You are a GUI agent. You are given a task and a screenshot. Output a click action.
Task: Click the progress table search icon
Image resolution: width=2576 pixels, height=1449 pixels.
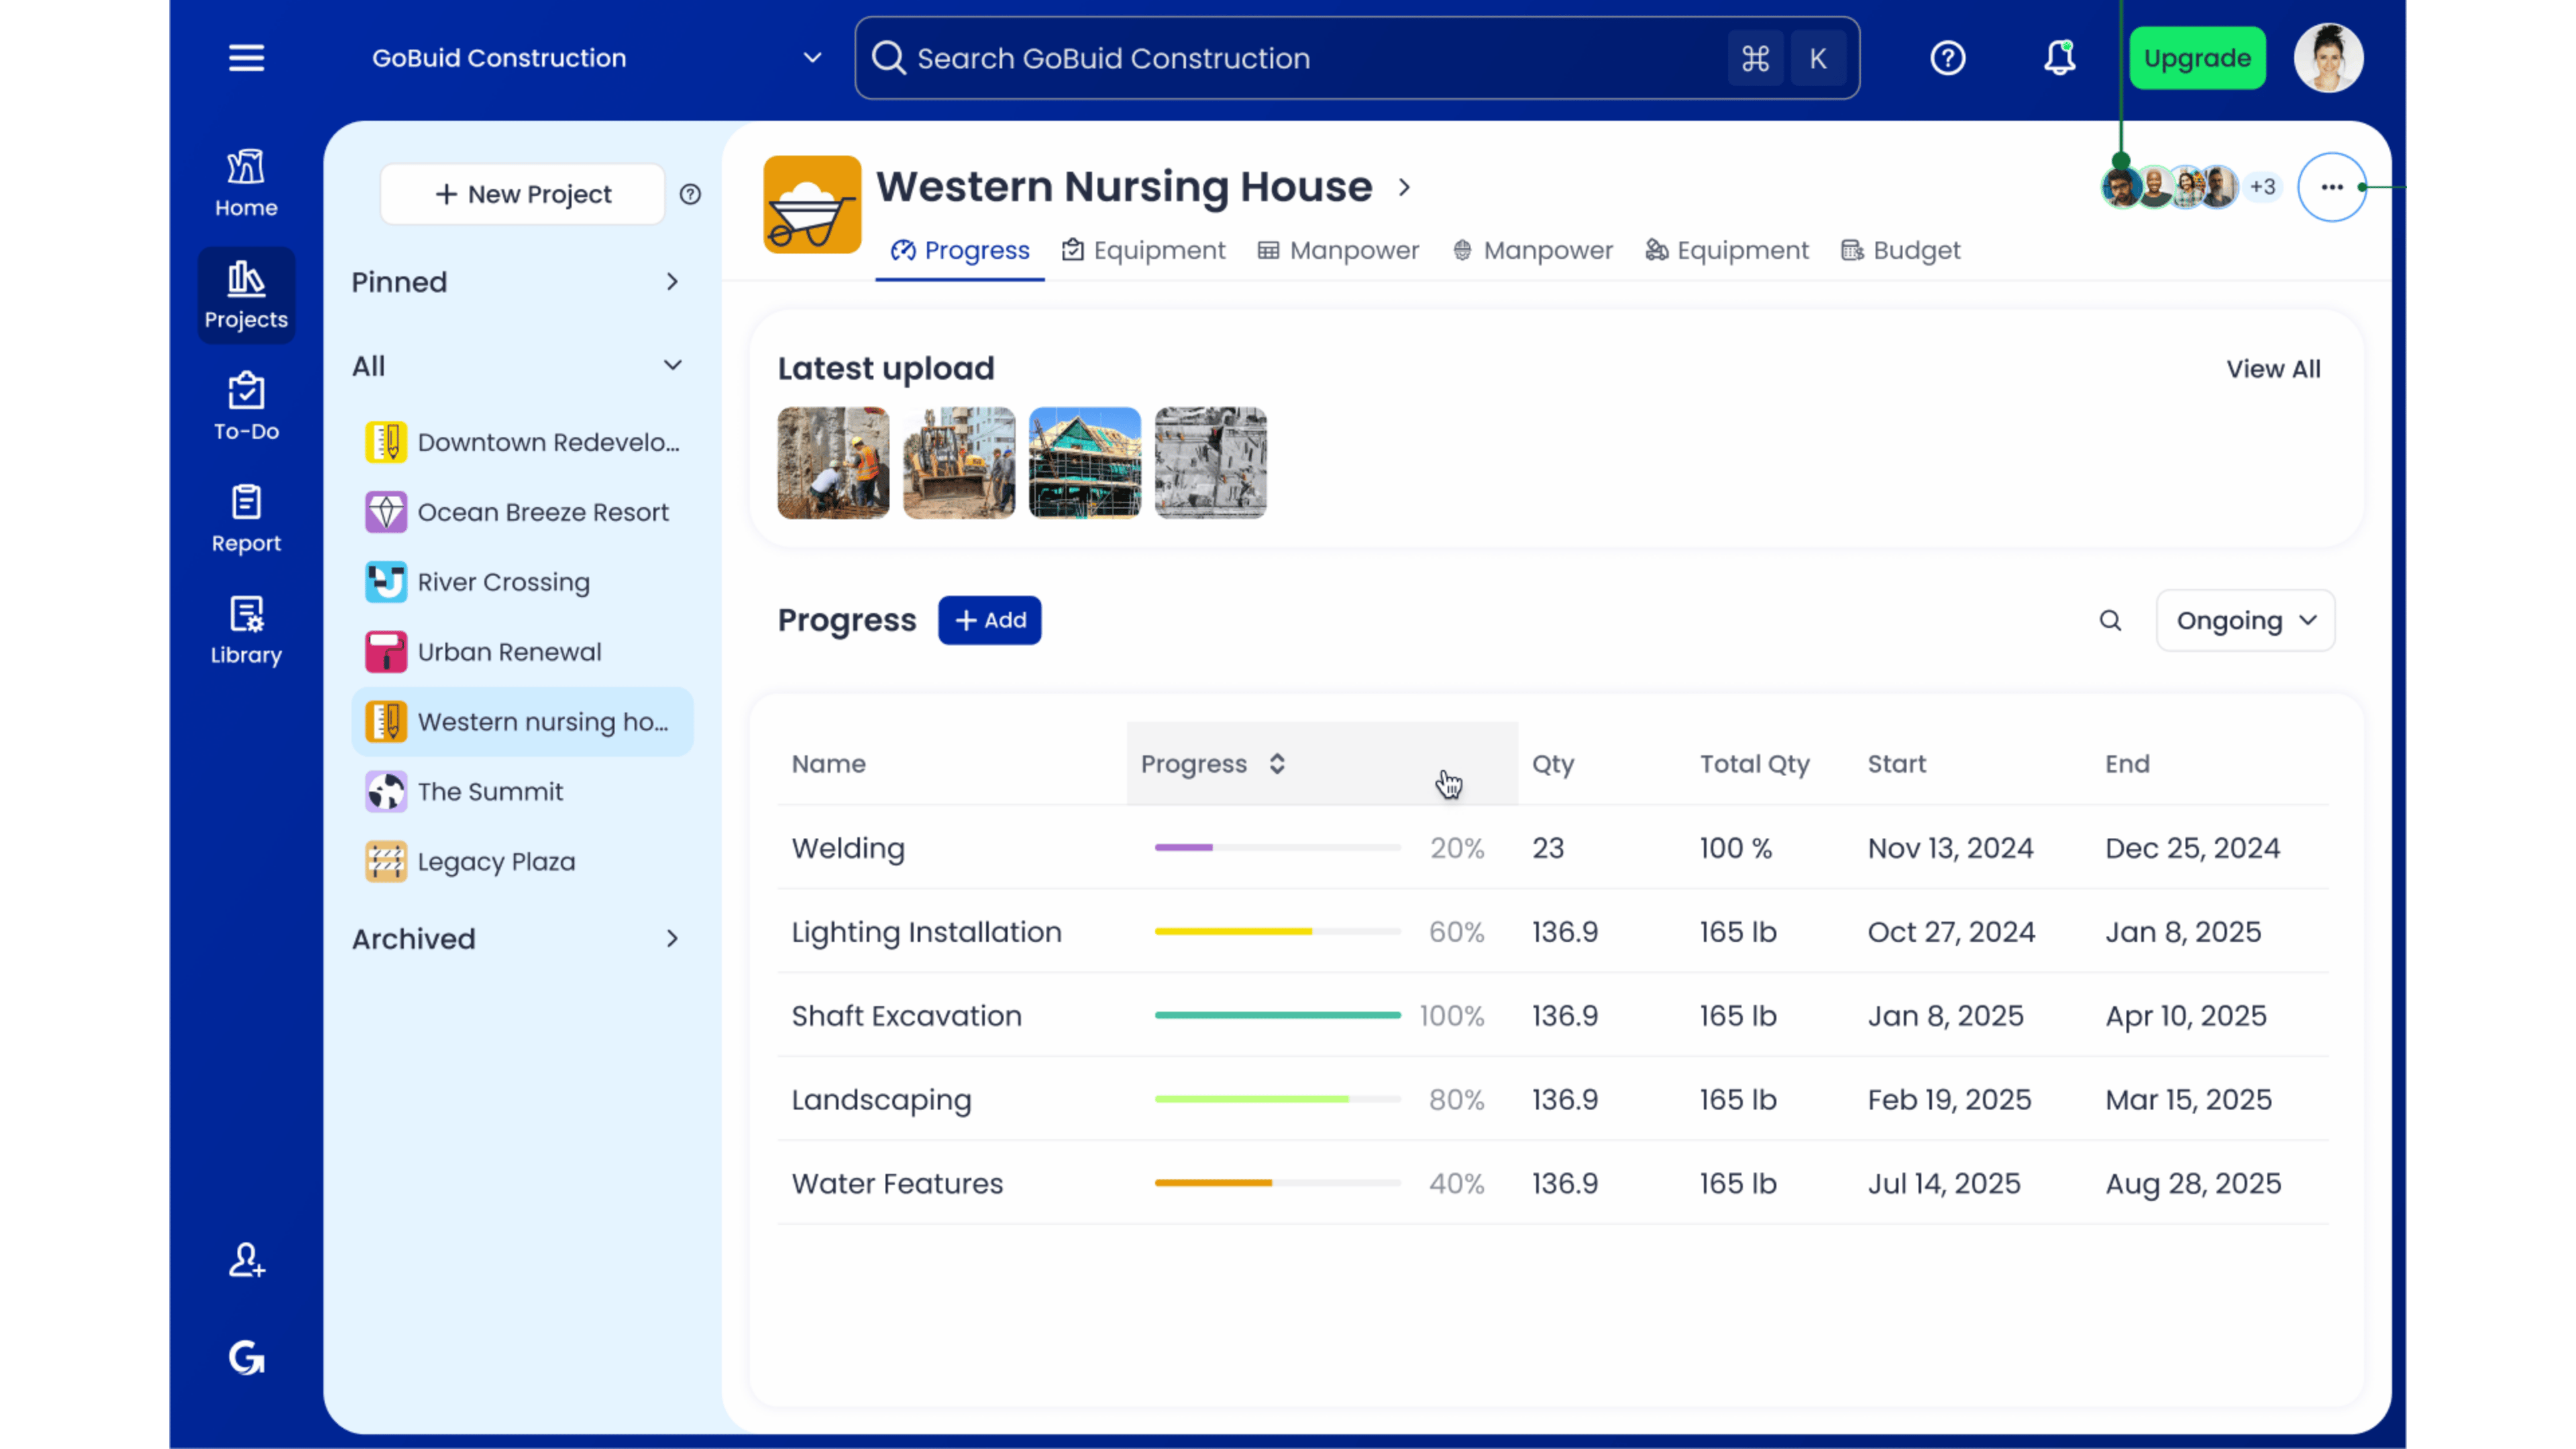(x=2110, y=621)
